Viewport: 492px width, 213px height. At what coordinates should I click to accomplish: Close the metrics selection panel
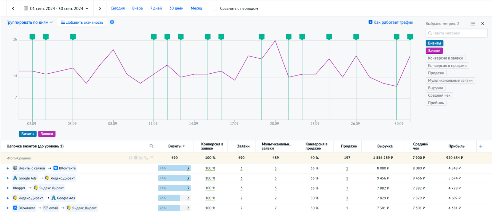[482, 24]
